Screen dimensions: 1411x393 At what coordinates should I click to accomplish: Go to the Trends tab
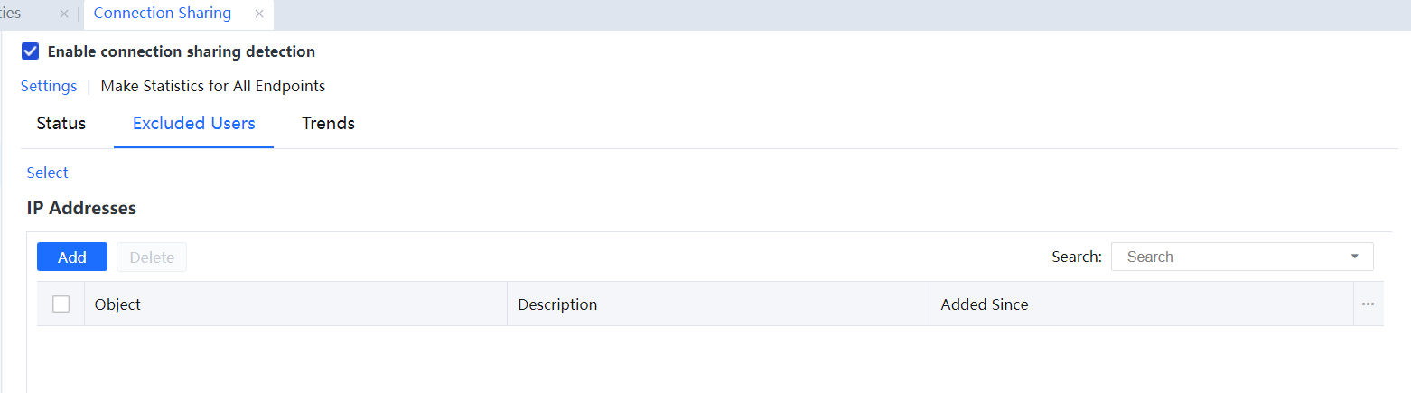[x=328, y=123]
